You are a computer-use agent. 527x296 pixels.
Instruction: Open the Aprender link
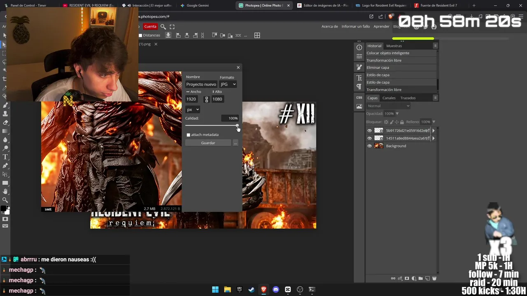(381, 26)
